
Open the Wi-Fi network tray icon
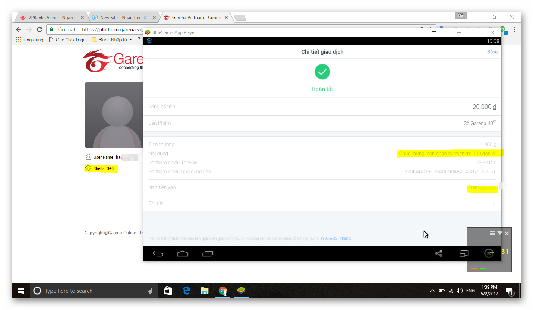tap(451, 291)
